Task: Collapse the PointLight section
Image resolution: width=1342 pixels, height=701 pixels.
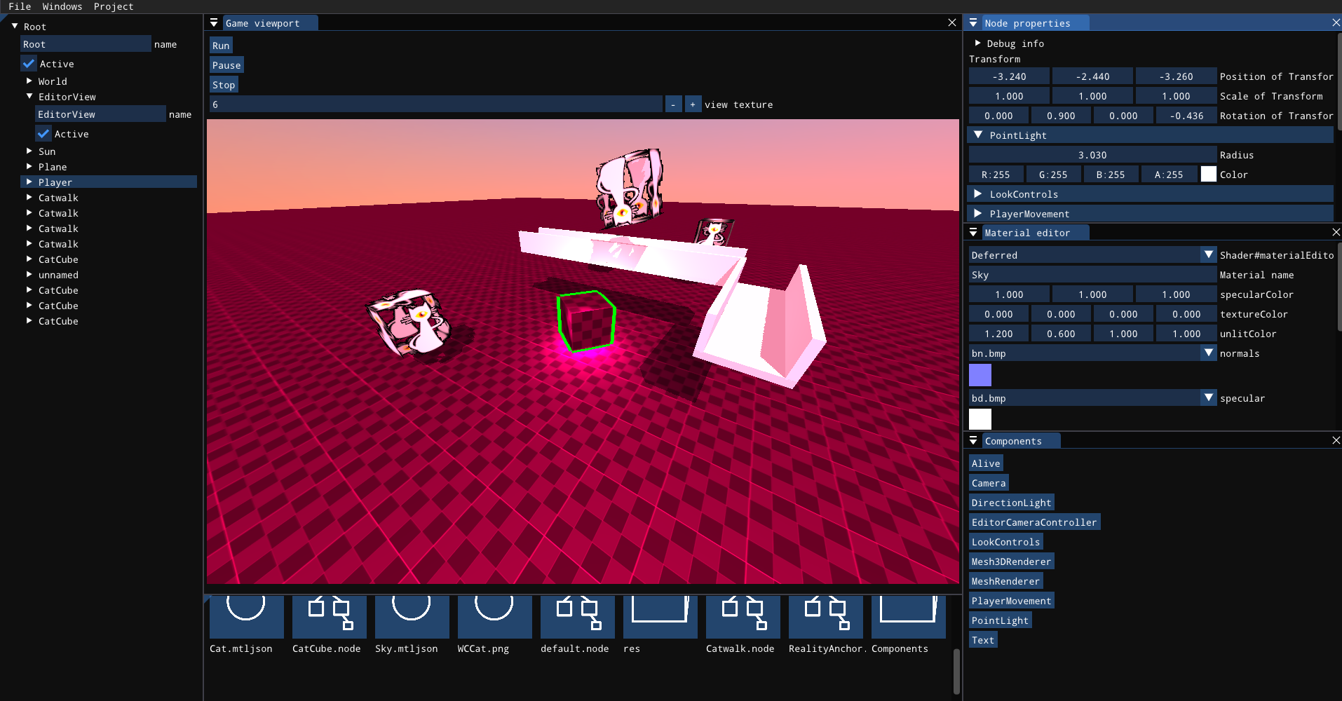Action: click(x=978, y=135)
